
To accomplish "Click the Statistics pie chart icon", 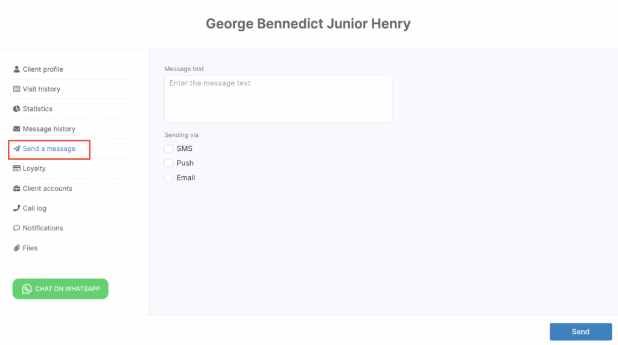I will click(x=17, y=109).
